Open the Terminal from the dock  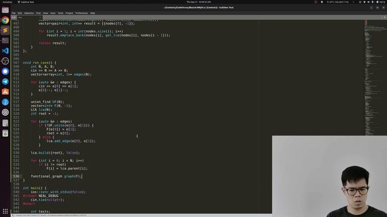point(5,40)
